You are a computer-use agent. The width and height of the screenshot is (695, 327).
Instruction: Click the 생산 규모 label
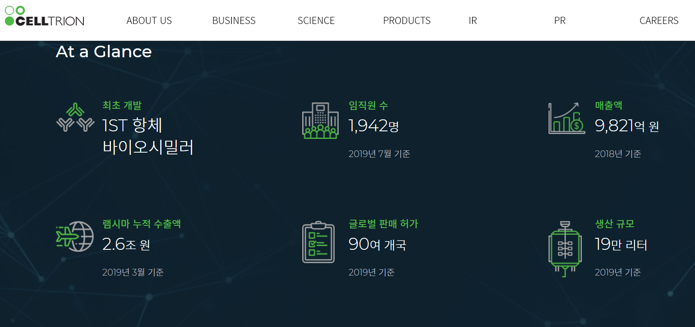pyautogui.click(x=615, y=224)
